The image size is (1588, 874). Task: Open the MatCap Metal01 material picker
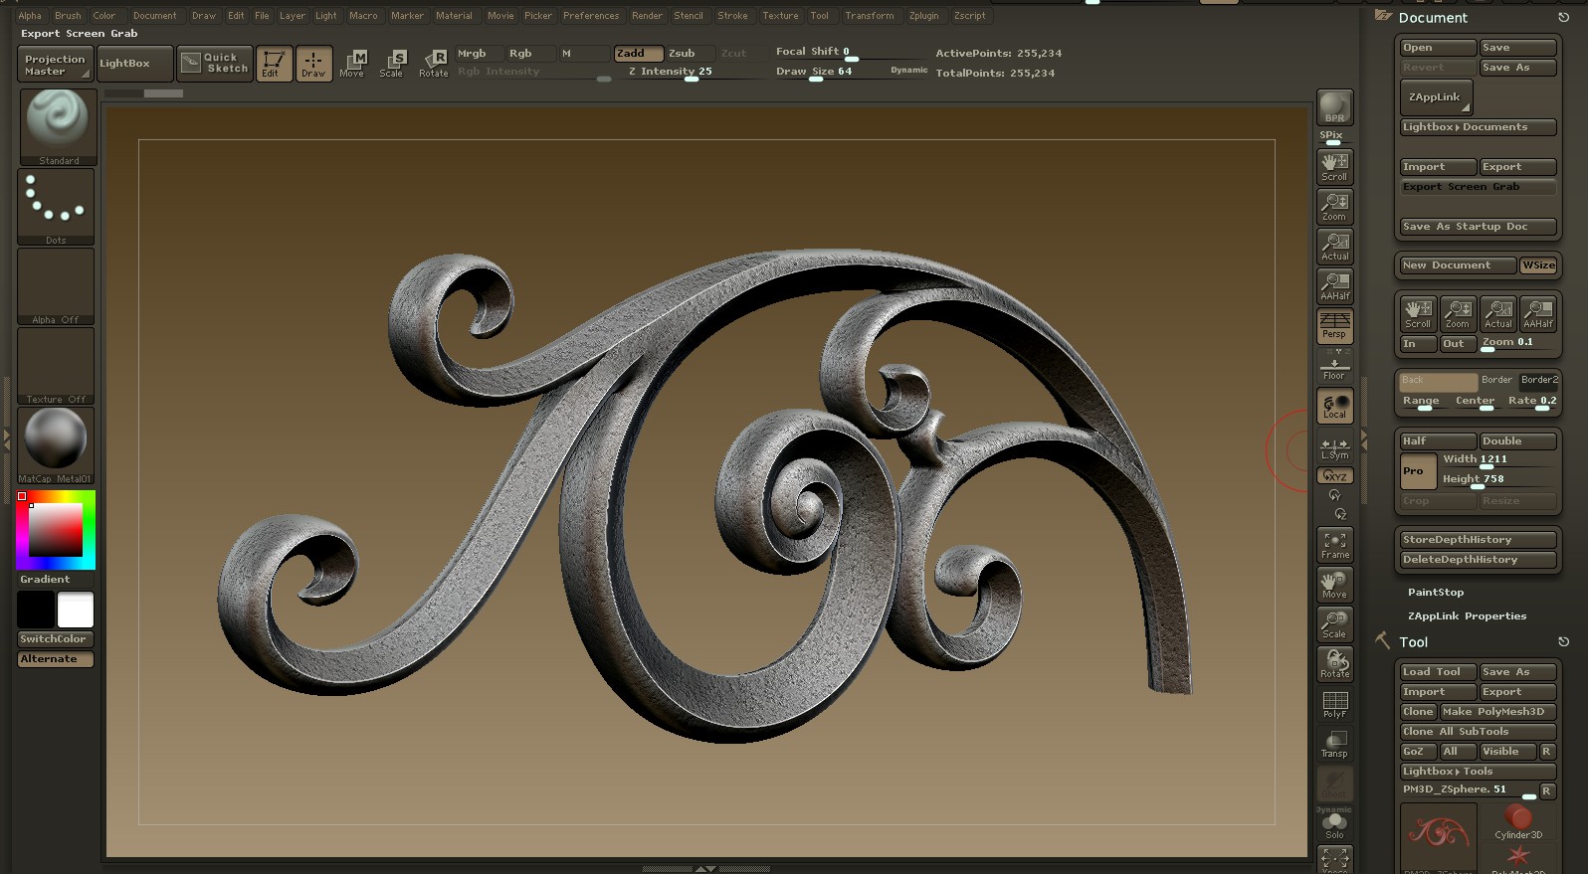[56, 443]
